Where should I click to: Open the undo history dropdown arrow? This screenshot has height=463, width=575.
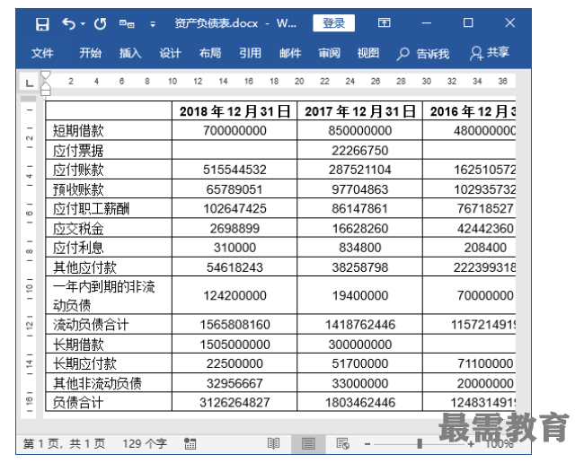[84, 24]
